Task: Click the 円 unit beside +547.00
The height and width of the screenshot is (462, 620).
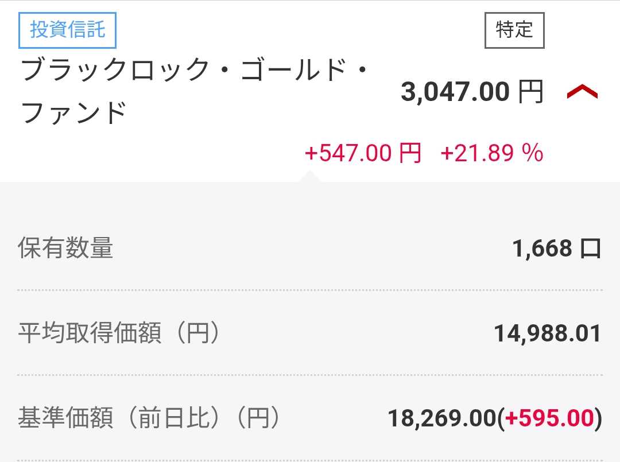Action: click(410, 153)
